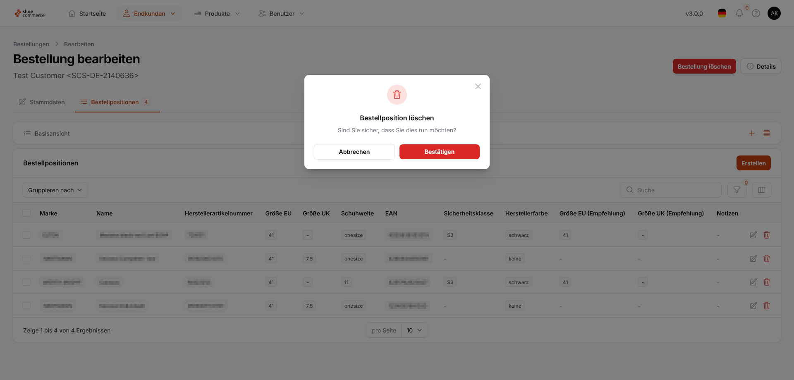Image resolution: width=794 pixels, height=380 pixels.
Task: Click the filter funnel icon
Action: pos(737,190)
